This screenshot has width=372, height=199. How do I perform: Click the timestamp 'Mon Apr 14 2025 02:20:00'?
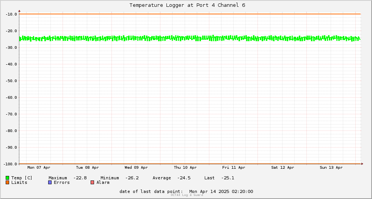pyautogui.click(x=221, y=191)
